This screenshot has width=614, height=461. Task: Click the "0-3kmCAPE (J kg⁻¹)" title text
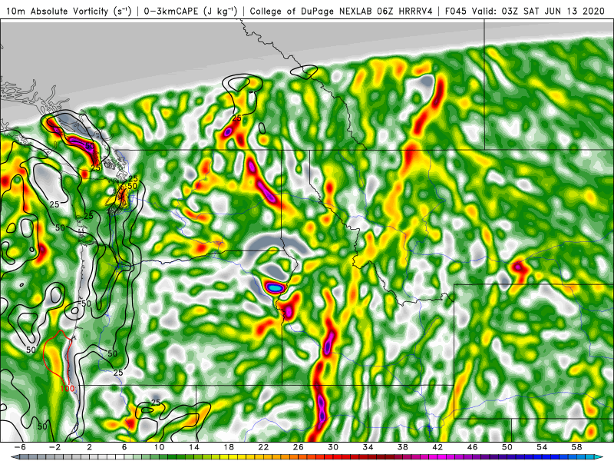coord(190,12)
